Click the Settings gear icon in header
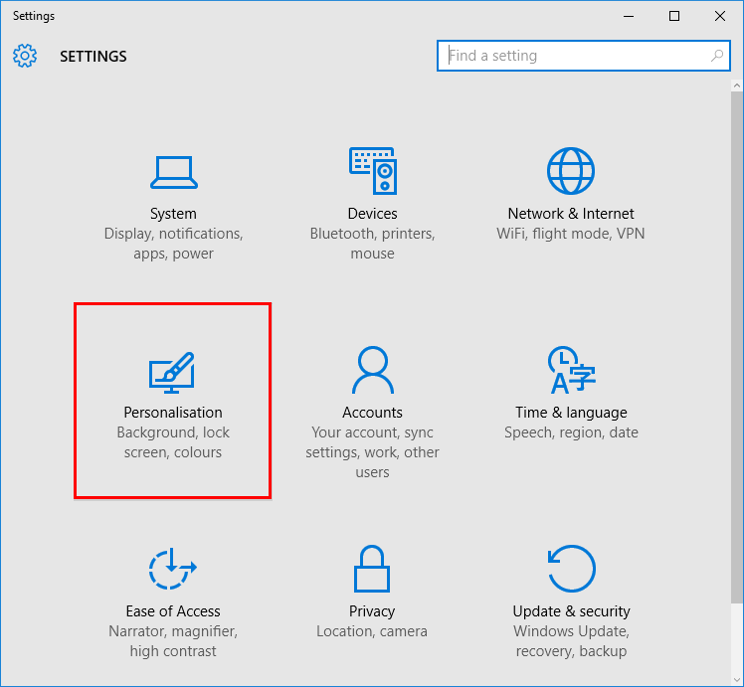 [25, 56]
